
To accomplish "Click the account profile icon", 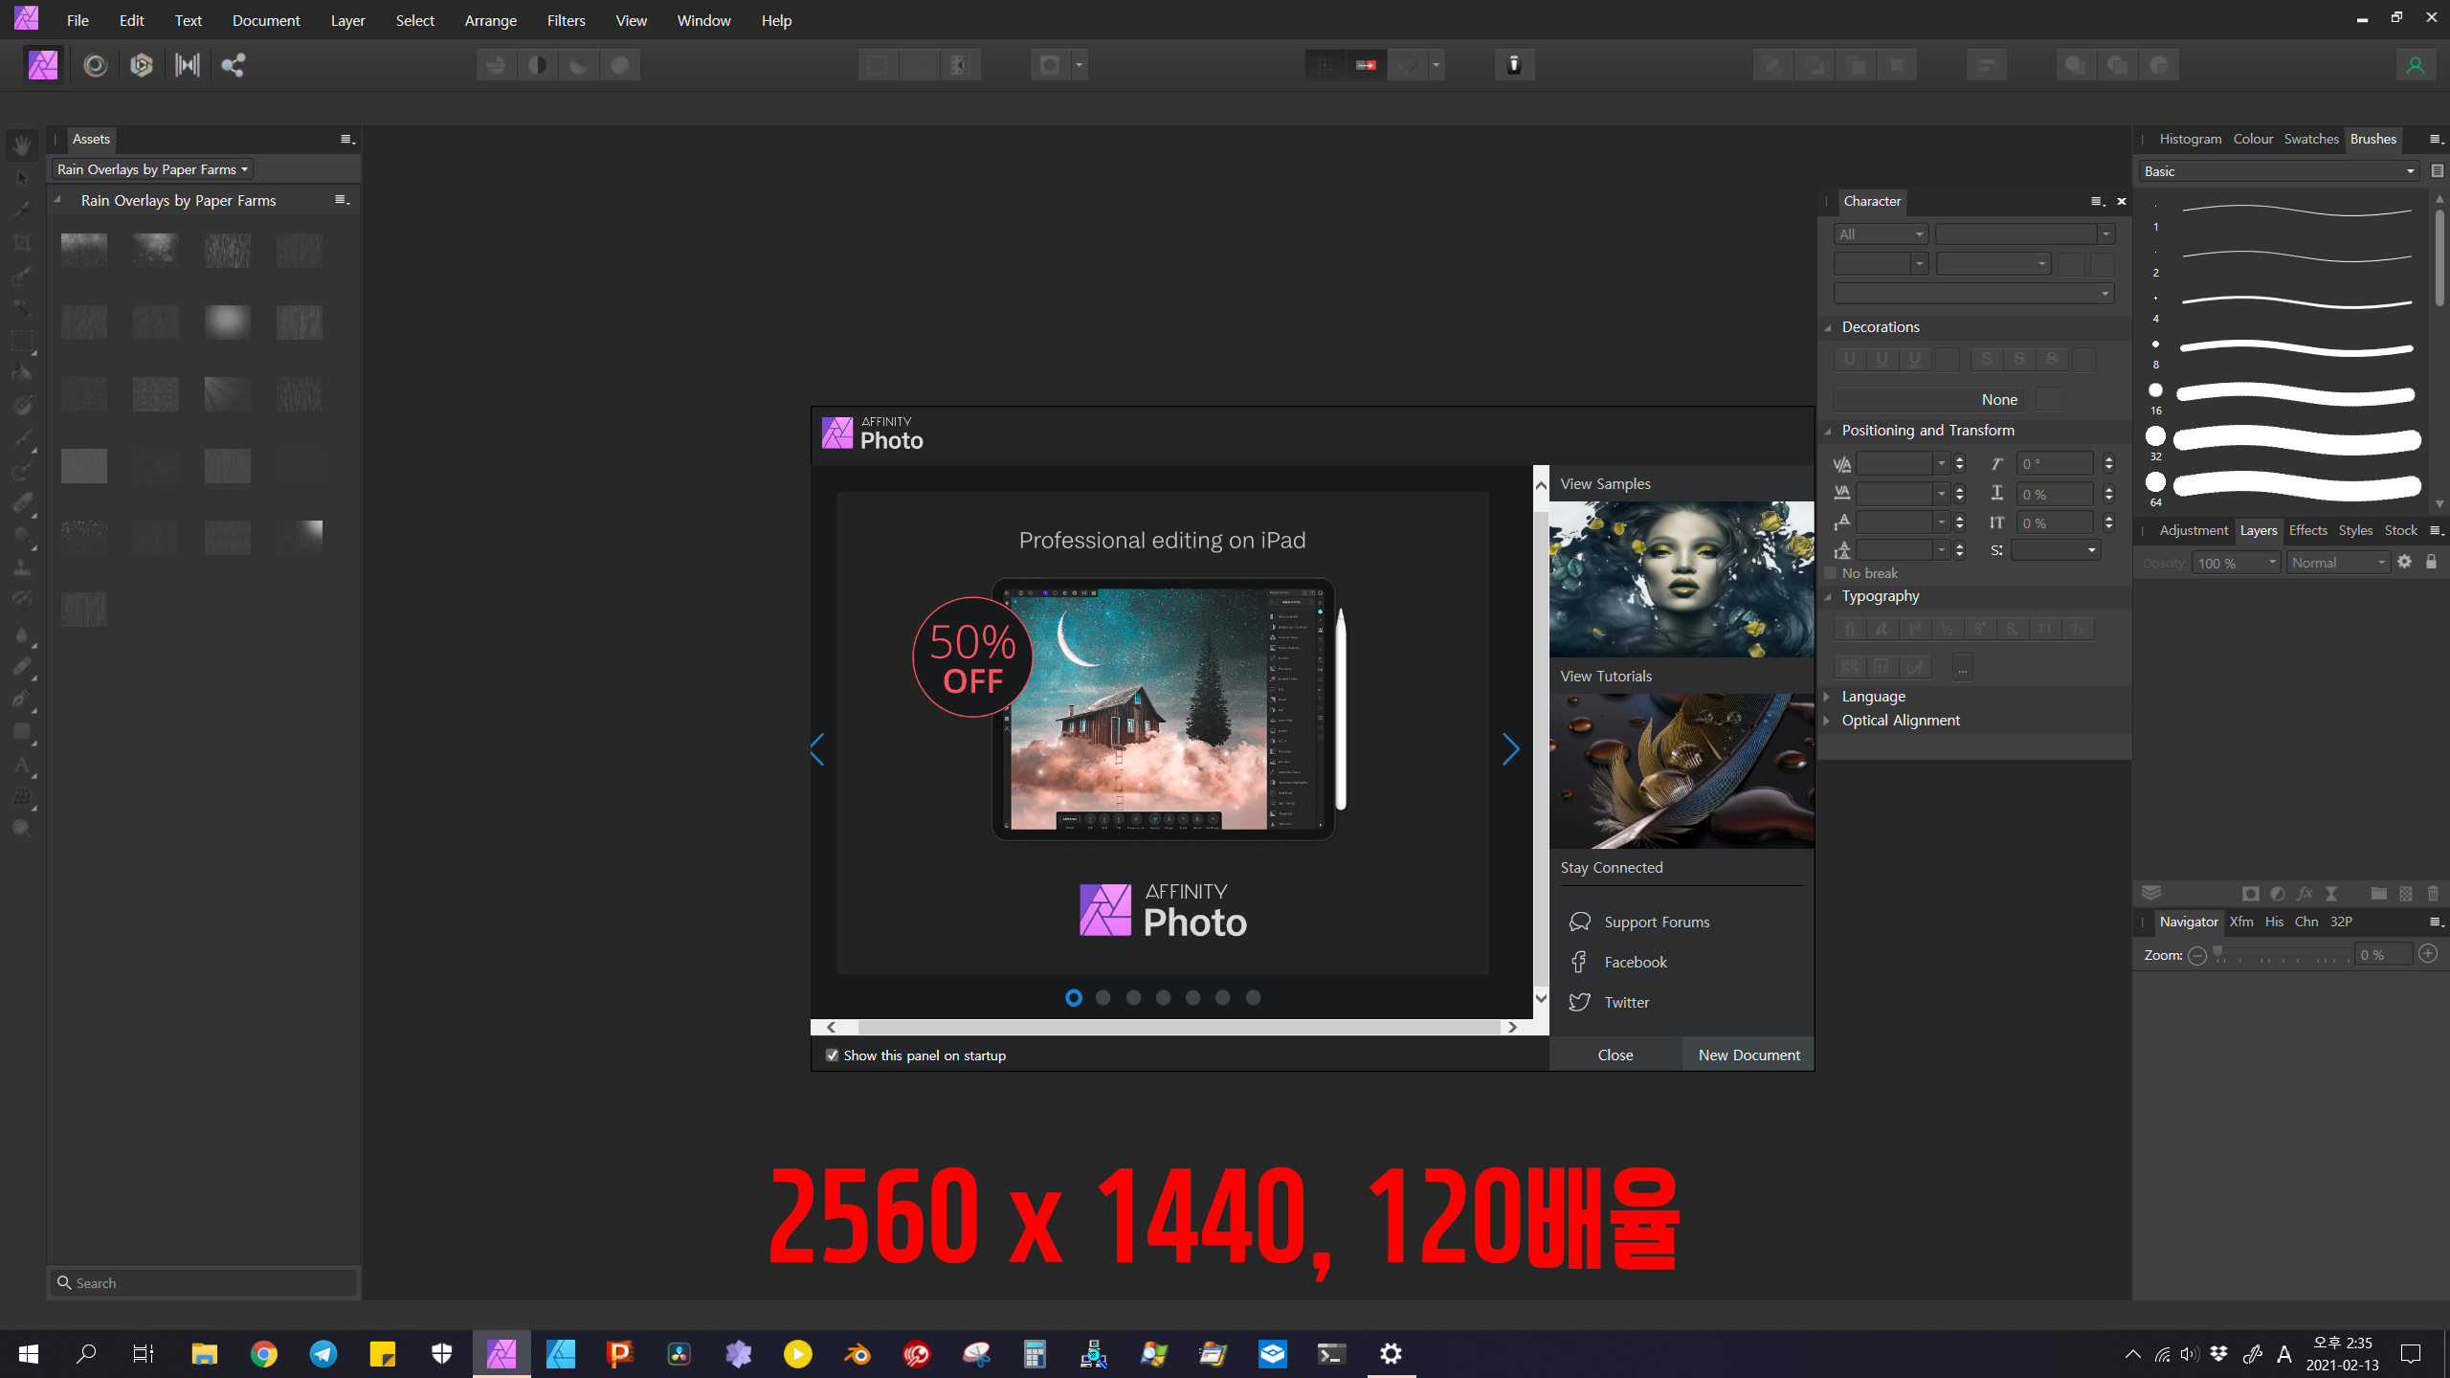I will coord(2415,65).
